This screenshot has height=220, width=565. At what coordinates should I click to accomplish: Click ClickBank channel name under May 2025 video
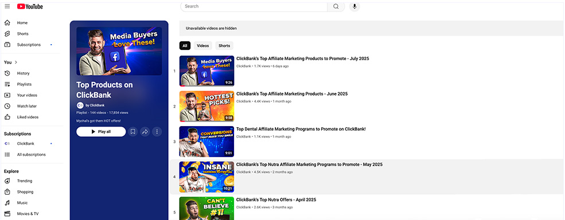coord(244,172)
